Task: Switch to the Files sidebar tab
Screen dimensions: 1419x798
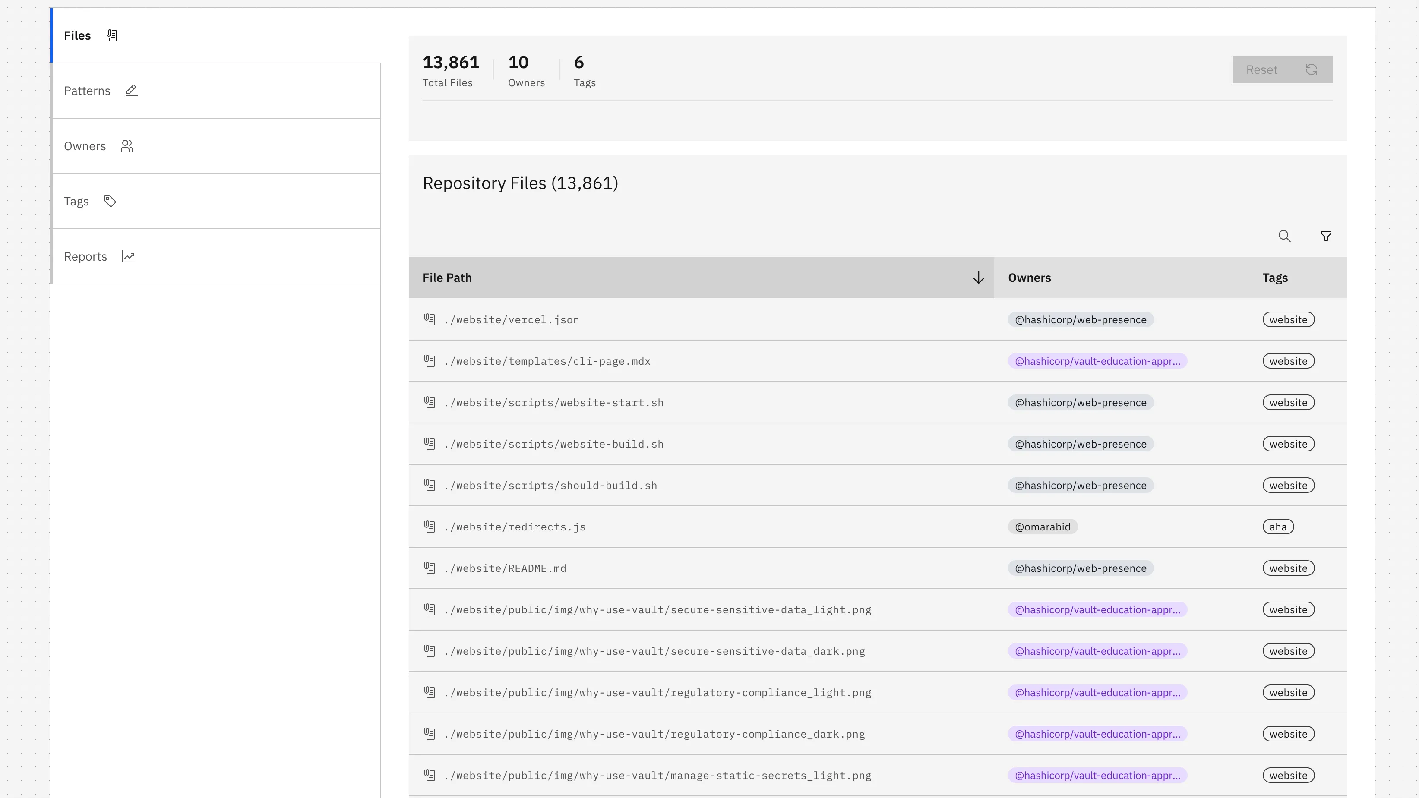Action: pos(77,35)
